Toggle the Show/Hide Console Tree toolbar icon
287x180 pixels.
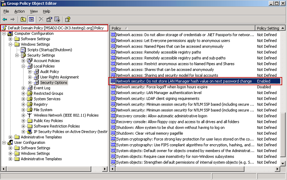tap(31, 19)
